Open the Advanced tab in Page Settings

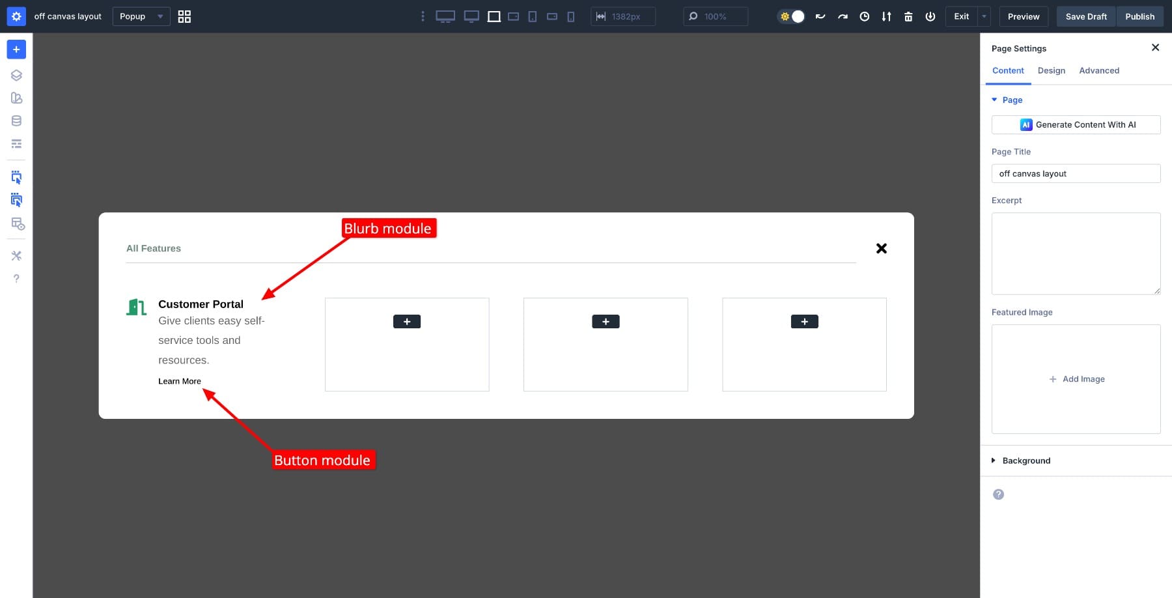[1098, 70]
